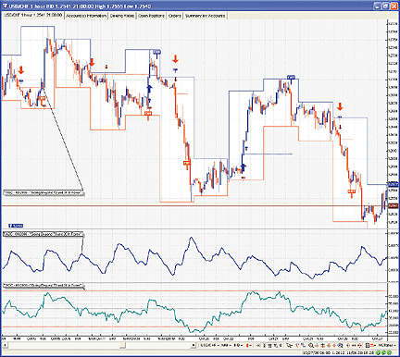Click the first green status icon
This screenshot has height=357, width=400.
tap(378, 352)
